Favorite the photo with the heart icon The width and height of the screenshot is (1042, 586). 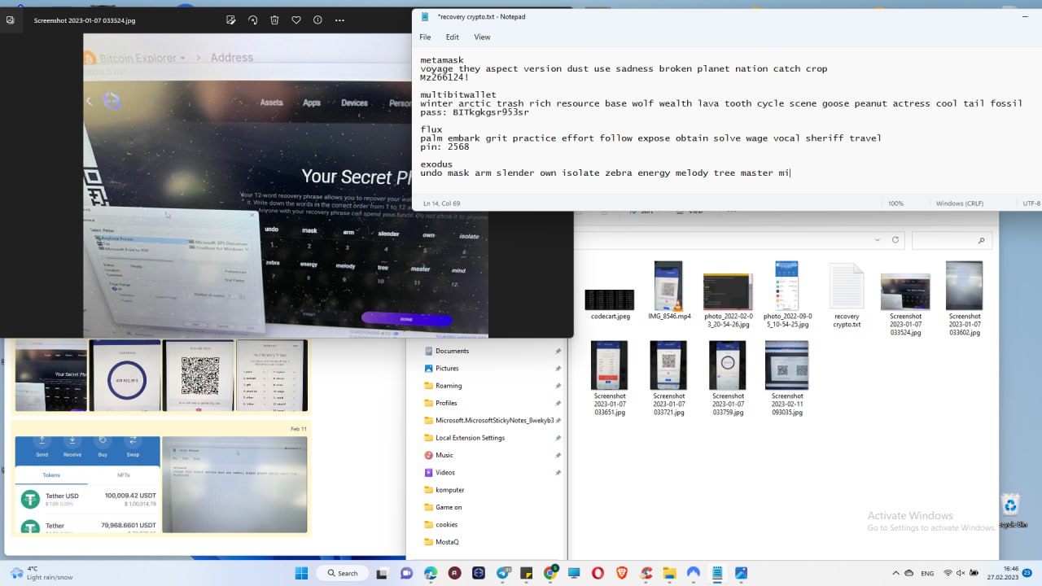[x=296, y=20]
